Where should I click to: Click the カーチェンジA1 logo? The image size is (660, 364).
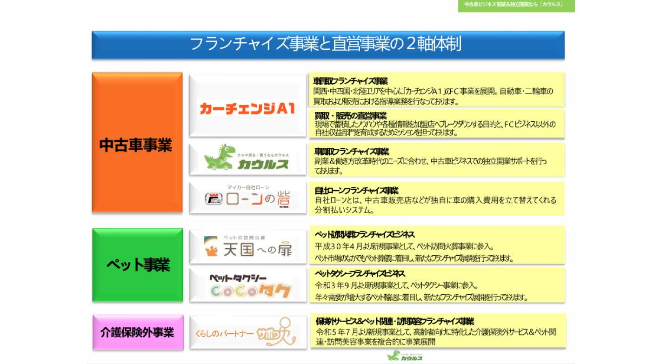pyautogui.click(x=247, y=108)
